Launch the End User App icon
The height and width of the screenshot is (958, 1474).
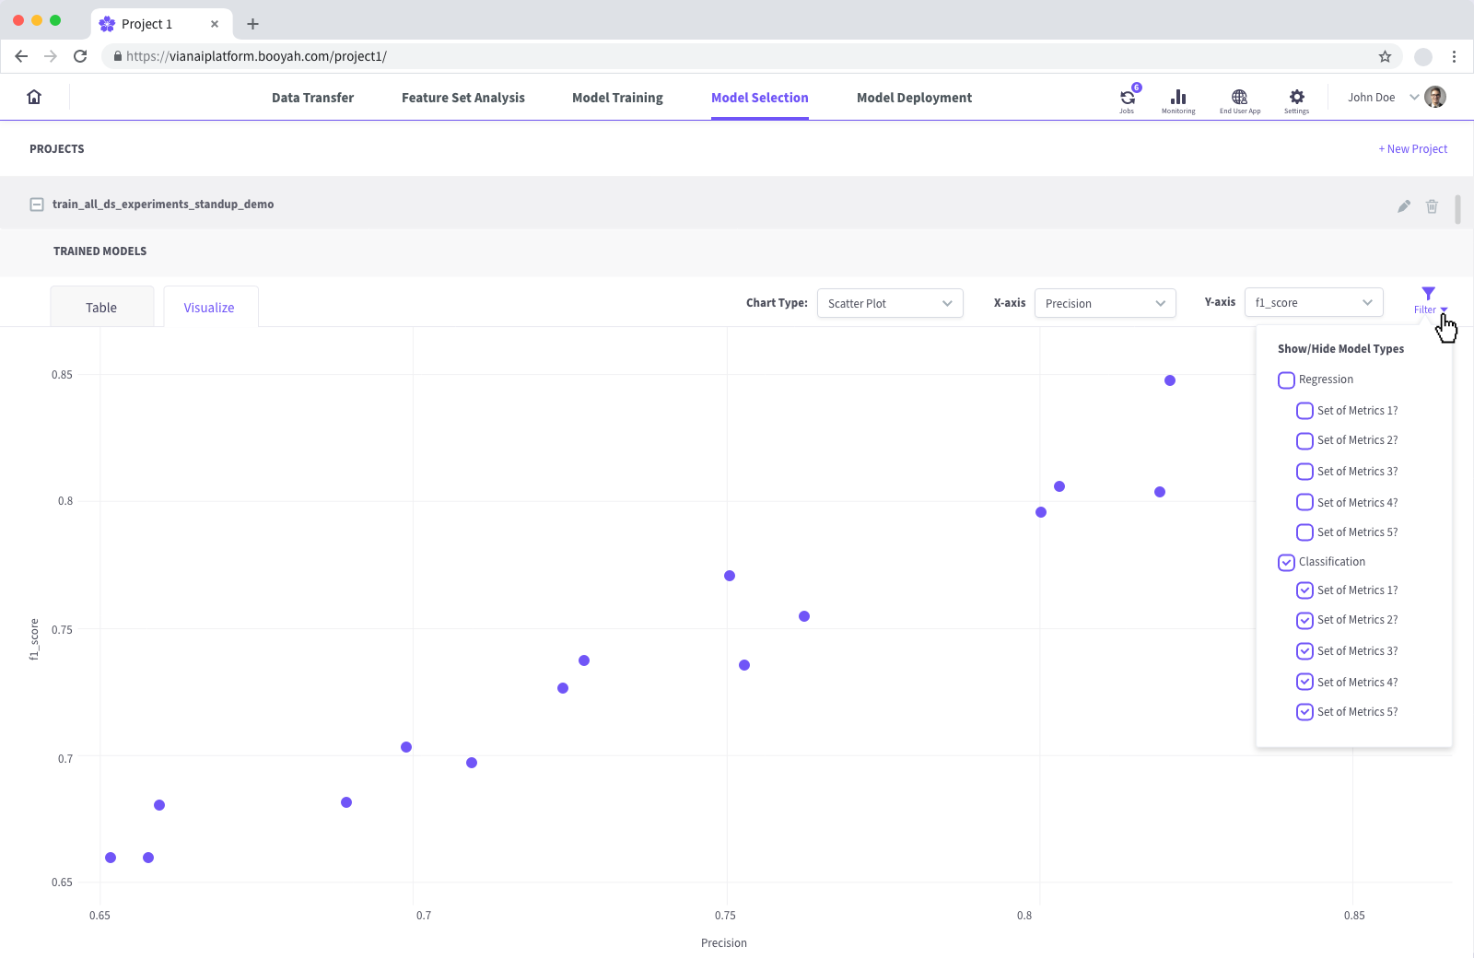click(1239, 97)
